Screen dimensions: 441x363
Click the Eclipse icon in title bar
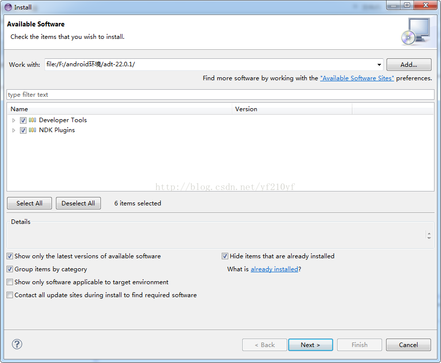tap(8, 7)
